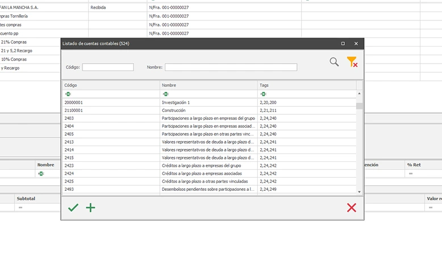The image size is (442, 259).
Task: Clear filters with the funnel icon
Action: pos(352,62)
